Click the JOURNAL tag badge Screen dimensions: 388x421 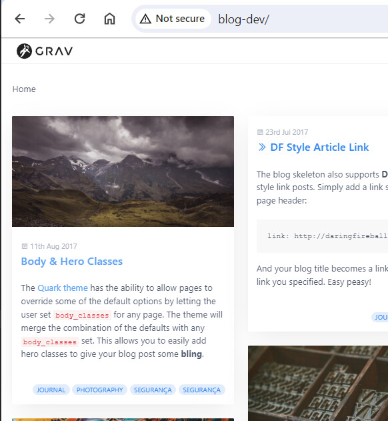pyautogui.click(x=51, y=390)
